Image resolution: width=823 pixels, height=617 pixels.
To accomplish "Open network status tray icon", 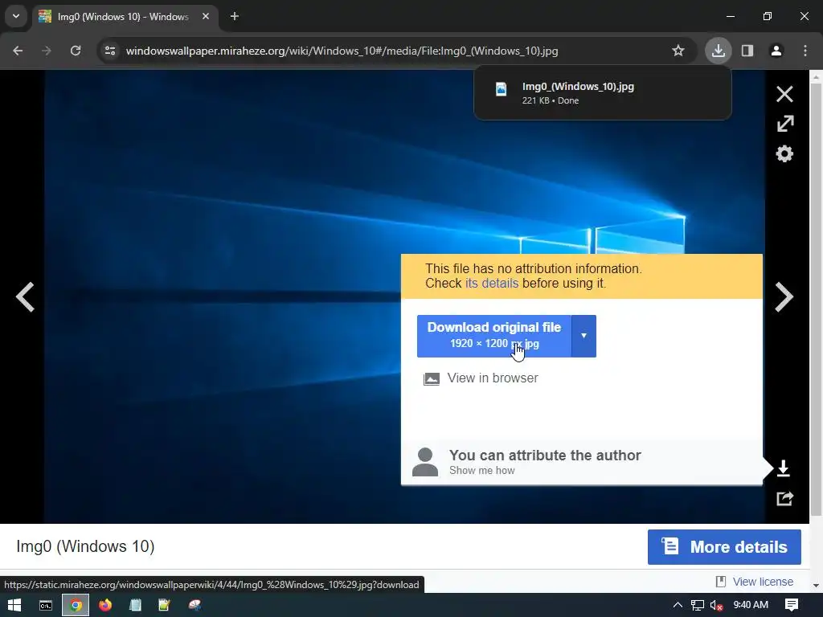I will (x=697, y=605).
